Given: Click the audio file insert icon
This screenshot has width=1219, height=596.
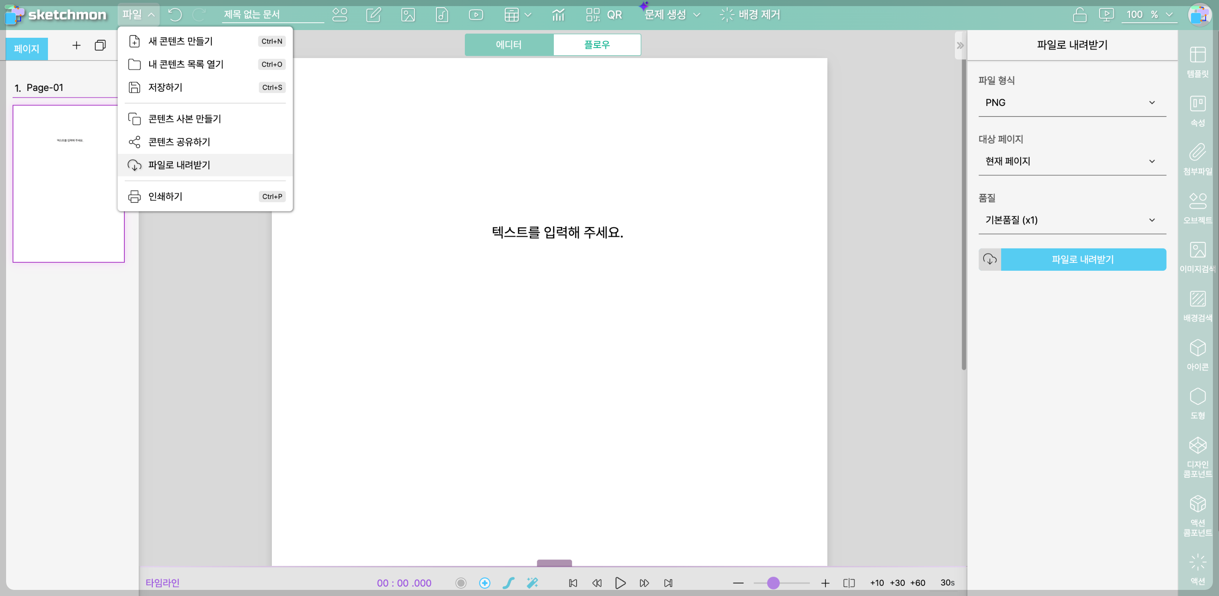Looking at the screenshot, I should click(x=442, y=15).
